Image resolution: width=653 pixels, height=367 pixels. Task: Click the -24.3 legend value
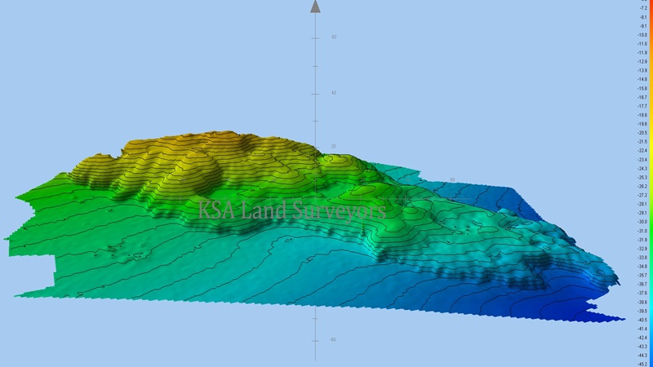[x=642, y=169]
